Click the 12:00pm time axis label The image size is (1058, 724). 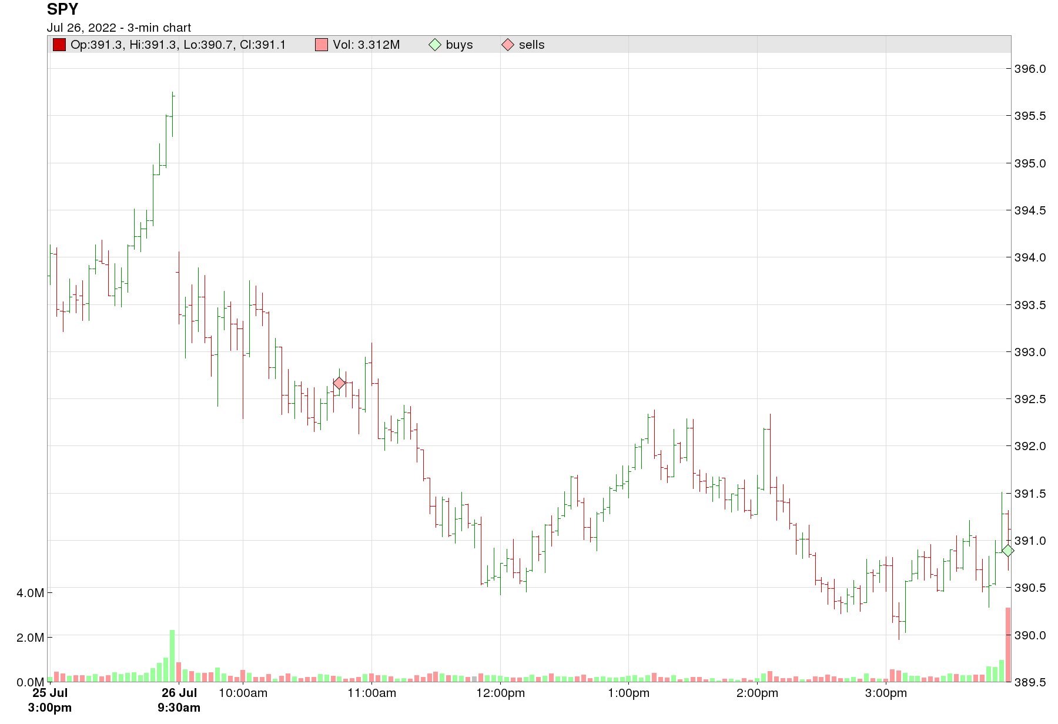point(500,693)
